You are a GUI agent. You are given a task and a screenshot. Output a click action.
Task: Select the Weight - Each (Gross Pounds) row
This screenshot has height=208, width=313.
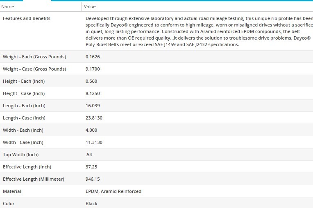(34, 57)
